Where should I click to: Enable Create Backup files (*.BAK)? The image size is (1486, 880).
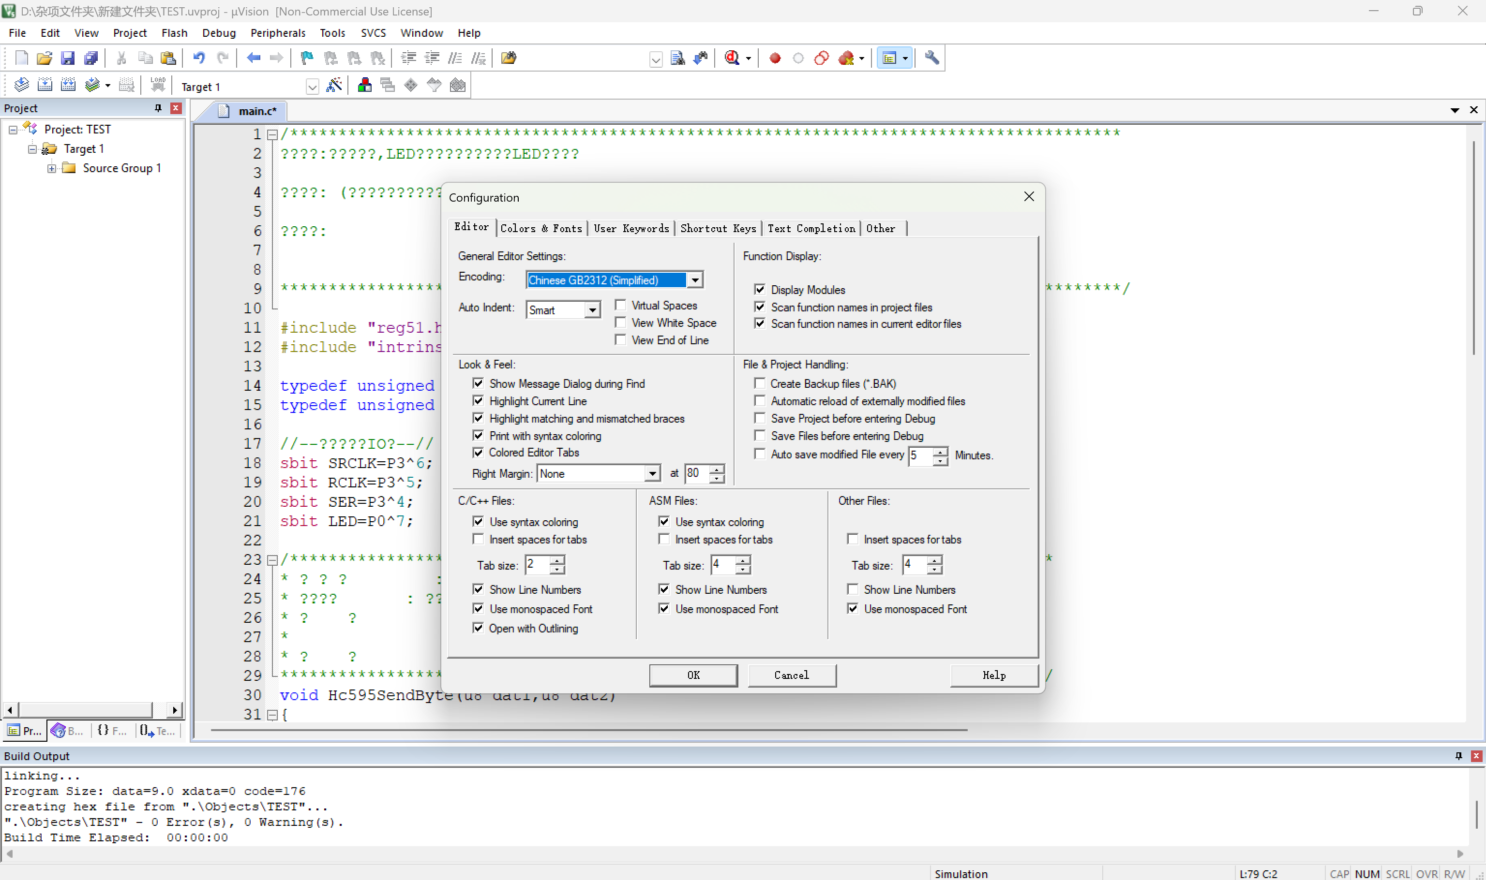coord(759,383)
